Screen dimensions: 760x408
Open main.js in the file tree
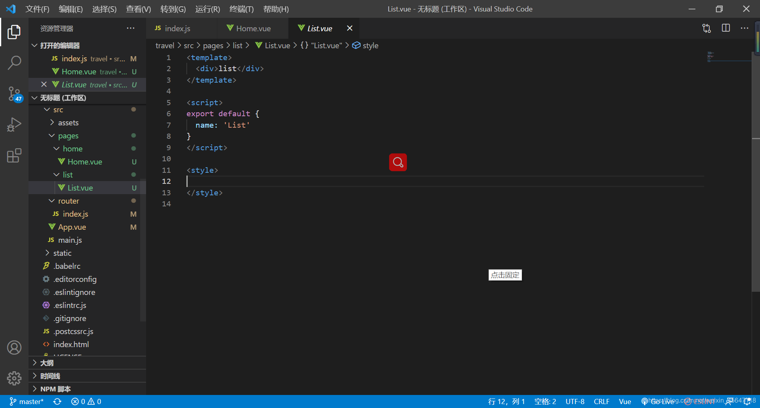click(87, 240)
